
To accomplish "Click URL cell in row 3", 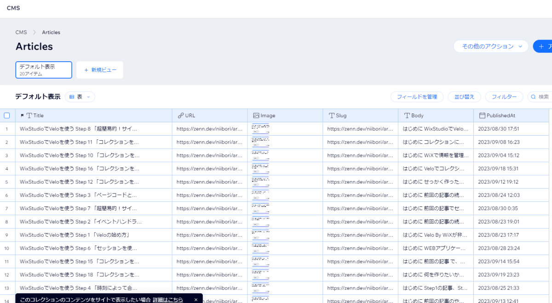I will (210, 155).
